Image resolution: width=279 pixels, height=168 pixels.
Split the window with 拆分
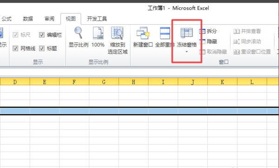[x=208, y=31]
